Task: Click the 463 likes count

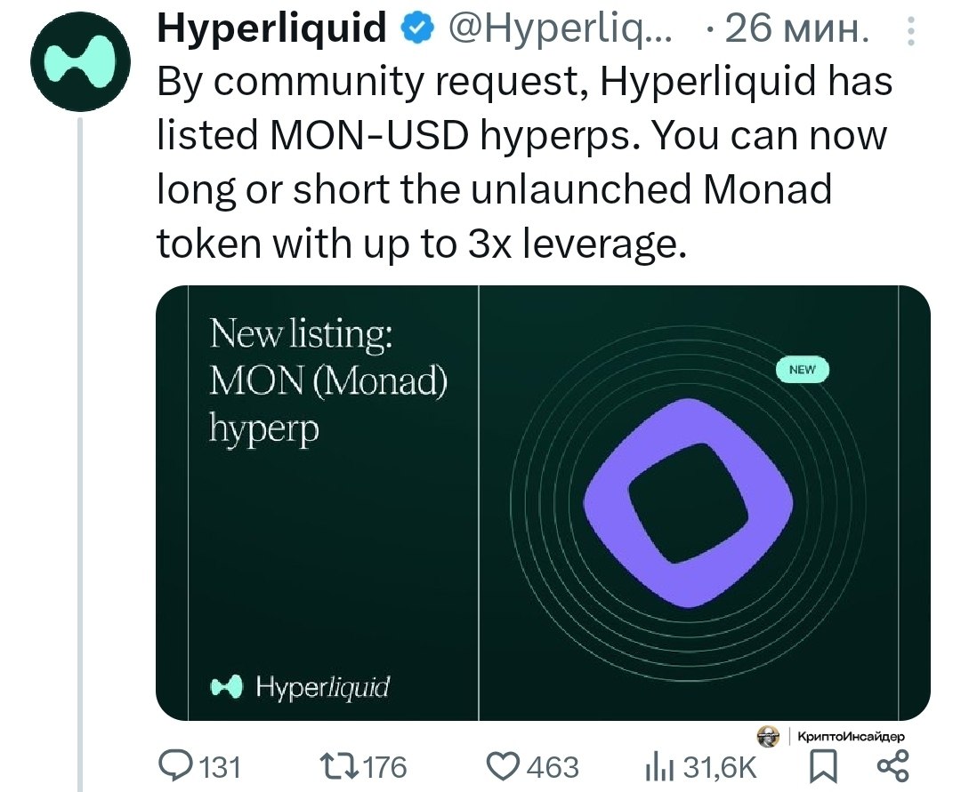Action: (553, 765)
